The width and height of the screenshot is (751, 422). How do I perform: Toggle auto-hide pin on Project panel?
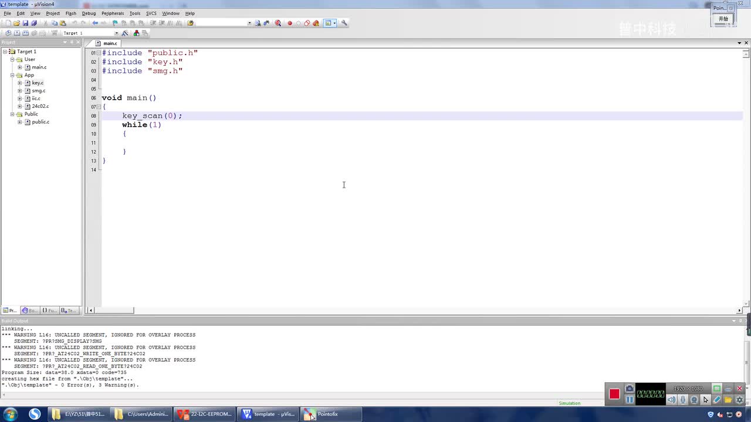[x=72, y=42]
